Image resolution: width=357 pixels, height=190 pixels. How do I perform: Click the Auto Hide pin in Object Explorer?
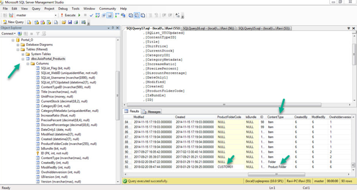[x=113, y=28]
